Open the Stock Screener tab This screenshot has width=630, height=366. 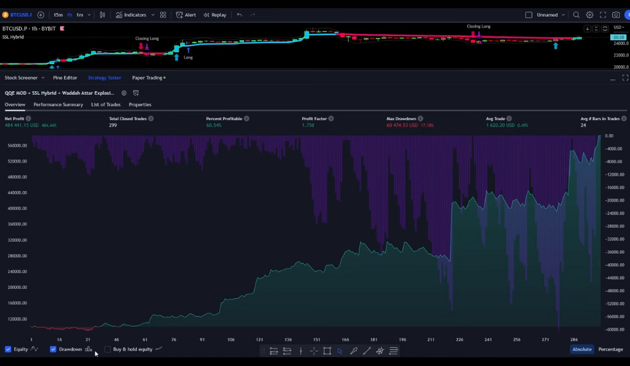21,78
